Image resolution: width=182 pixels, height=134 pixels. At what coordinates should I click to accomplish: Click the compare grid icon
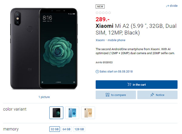click(x=107, y=95)
